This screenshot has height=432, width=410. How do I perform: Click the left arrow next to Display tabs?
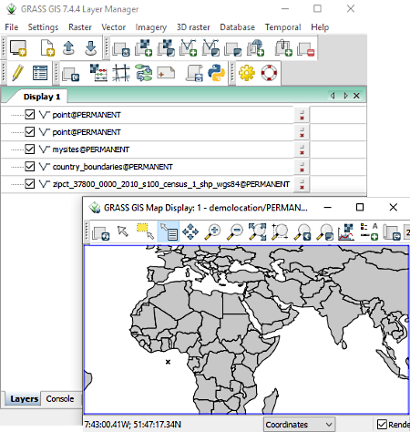coord(333,96)
